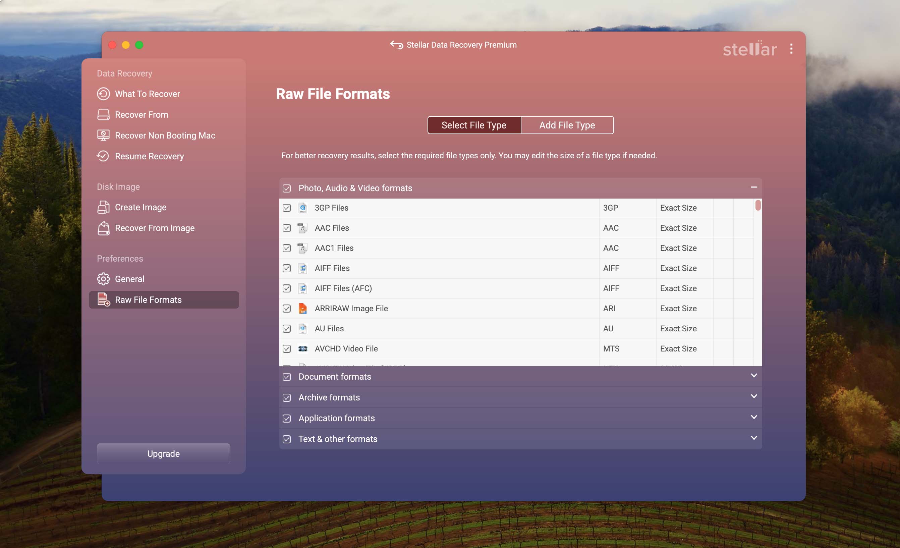The height and width of the screenshot is (548, 900).
Task: Uncheck the AVCHD Video File checkbox
Action: pos(287,348)
